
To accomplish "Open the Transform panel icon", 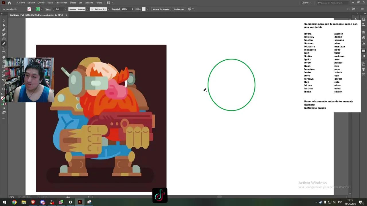I will [x=363, y=19].
